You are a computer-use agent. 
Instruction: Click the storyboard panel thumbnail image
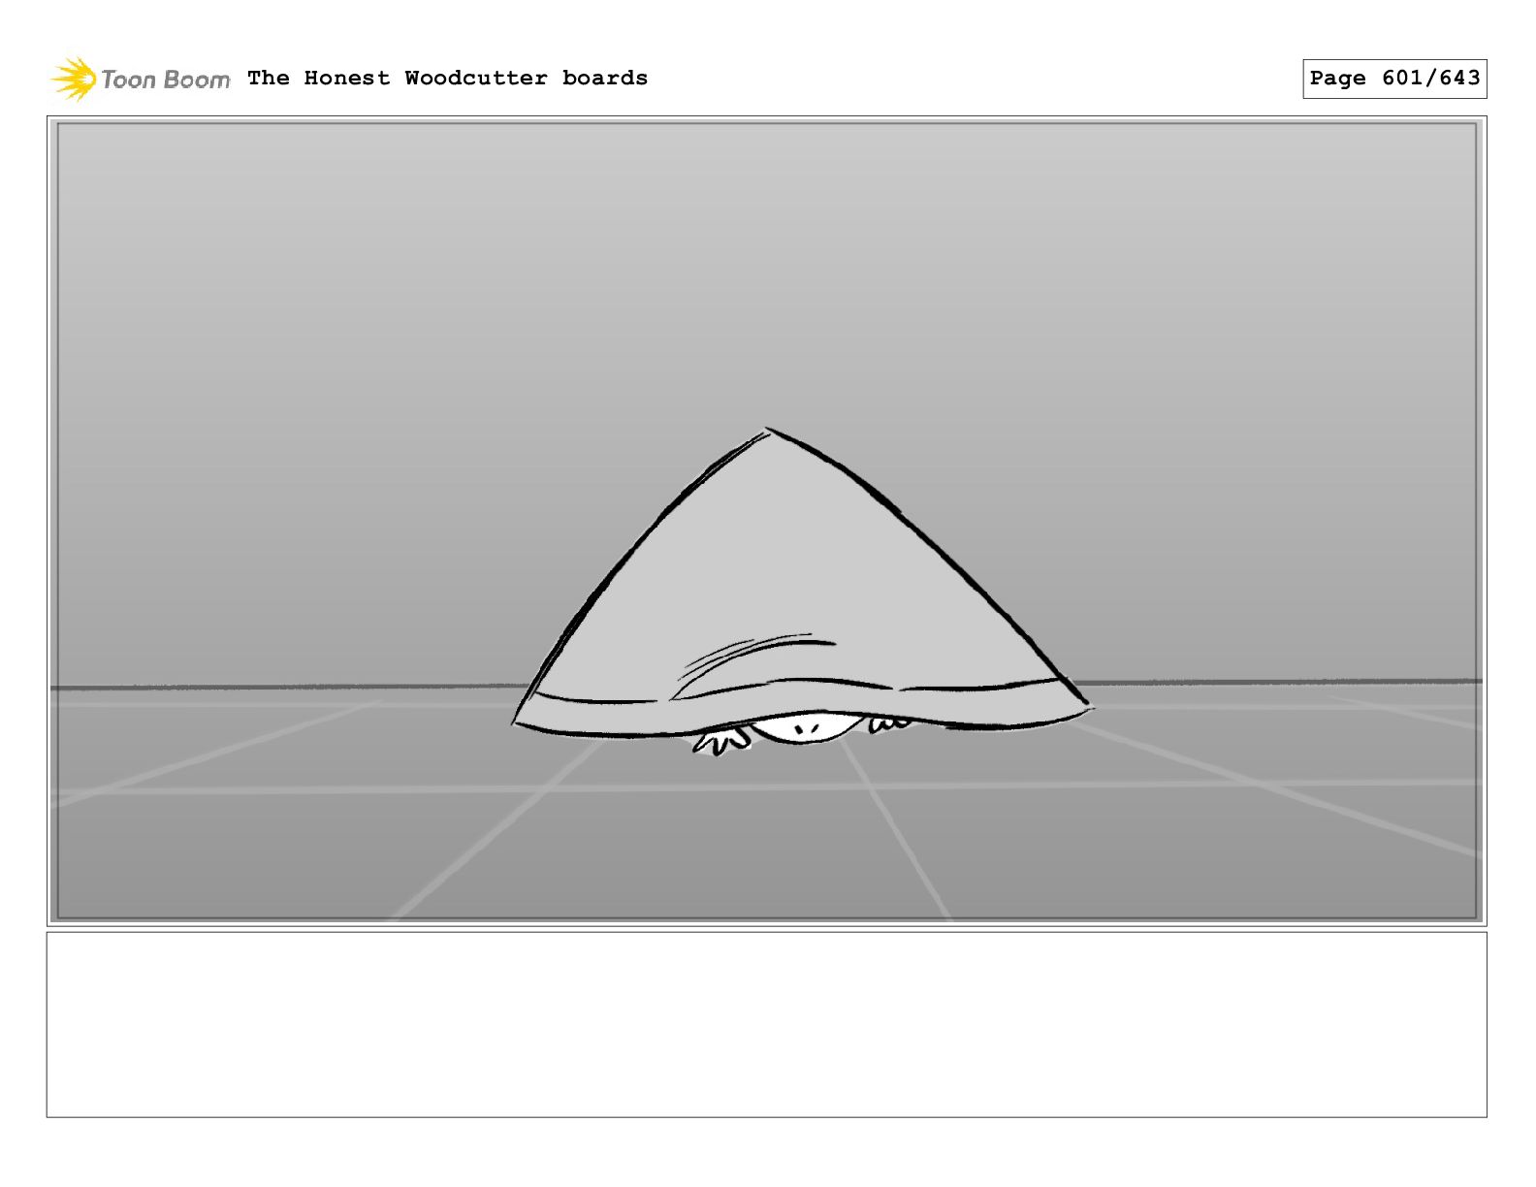point(766,521)
